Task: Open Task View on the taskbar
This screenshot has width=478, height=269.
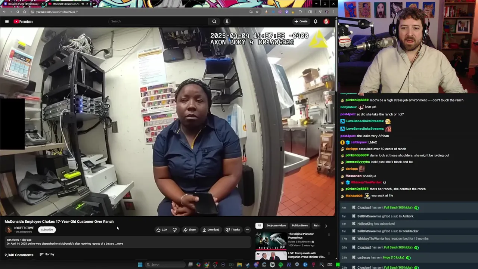Action: [x=190, y=265]
